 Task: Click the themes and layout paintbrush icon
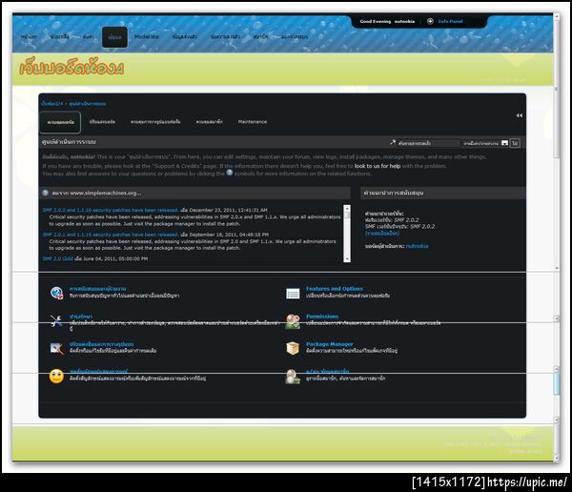57,349
